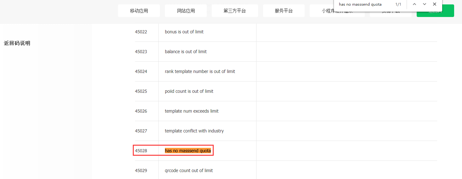Switch to the 网站应用 tab

point(186,11)
